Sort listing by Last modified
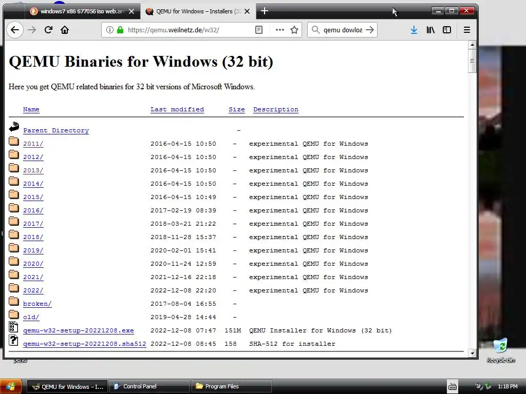This screenshot has height=394, width=526. tap(177, 110)
